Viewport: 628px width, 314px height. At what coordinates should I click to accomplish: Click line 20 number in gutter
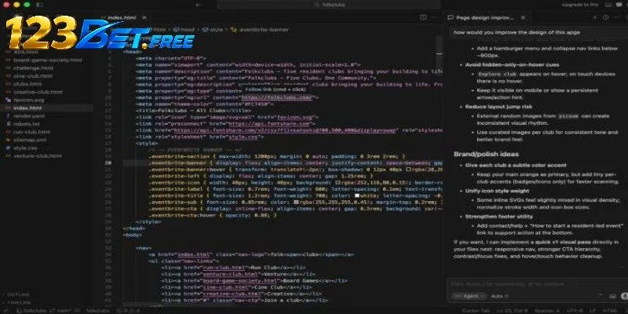click(x=108, y=163)
